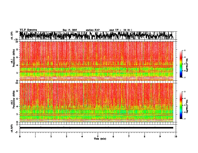
Task: Click the ch.1 PSD color scale bar
Action: (x=181, y=64)
